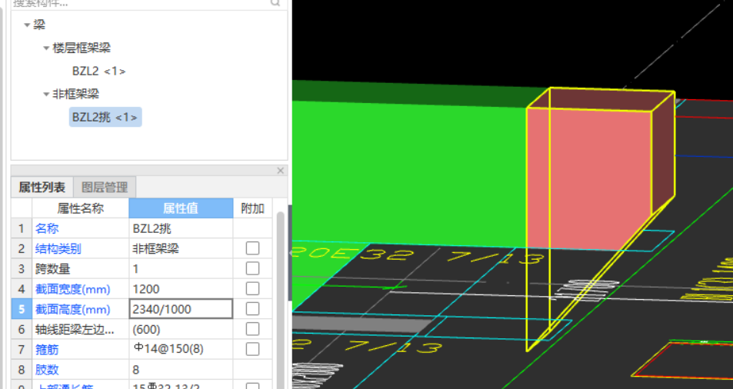Image resolution: width=733 pixels, height=389 pixels.
Task: Click the 轴线距梁左边 property name
Action: (75, 330)
